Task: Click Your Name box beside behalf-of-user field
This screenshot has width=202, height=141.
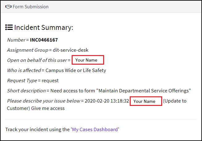Action: click(x=88, y=60)
